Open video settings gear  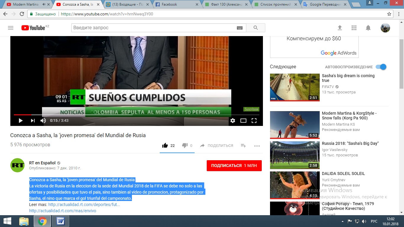click(x=233, y=120)
